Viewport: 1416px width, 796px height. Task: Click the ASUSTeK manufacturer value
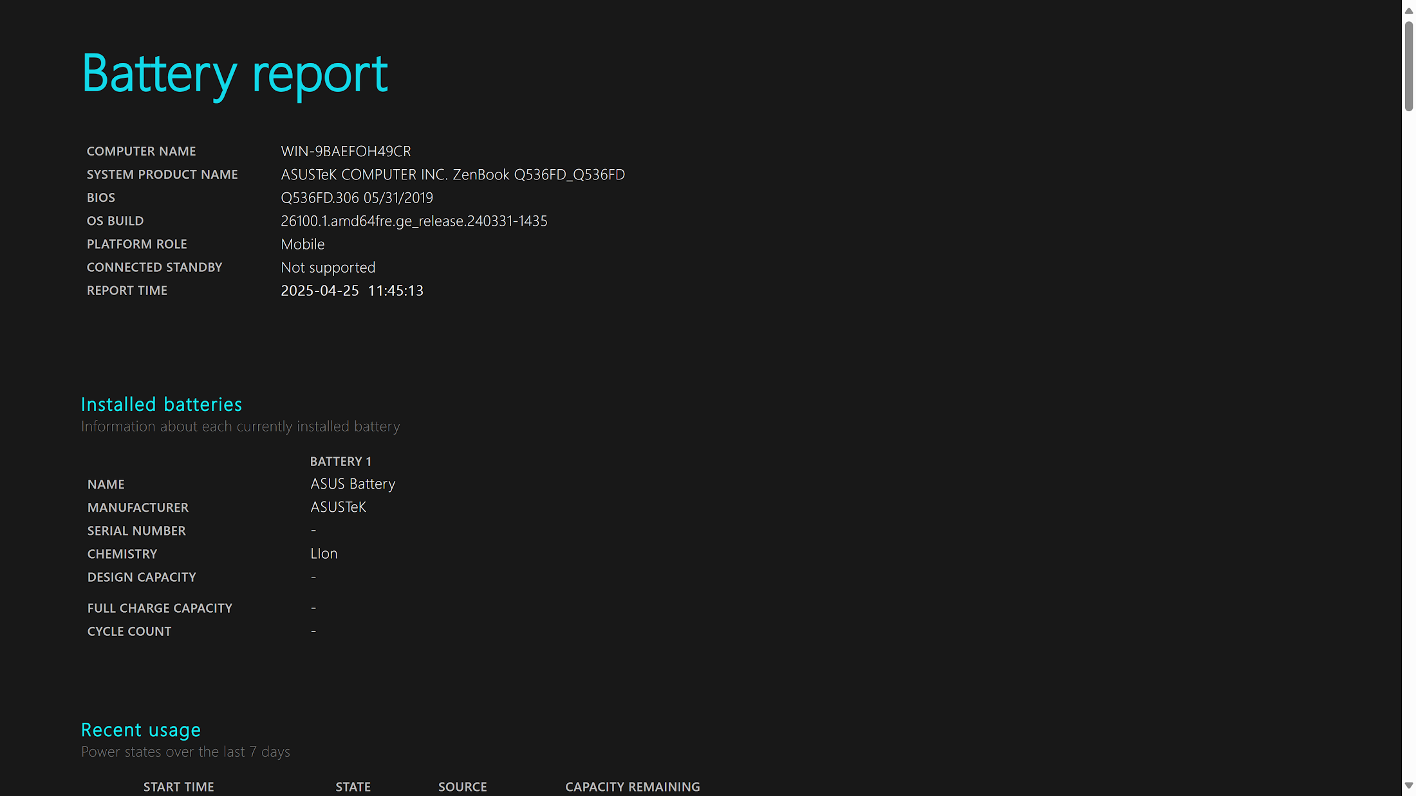[x=338, y=507]
